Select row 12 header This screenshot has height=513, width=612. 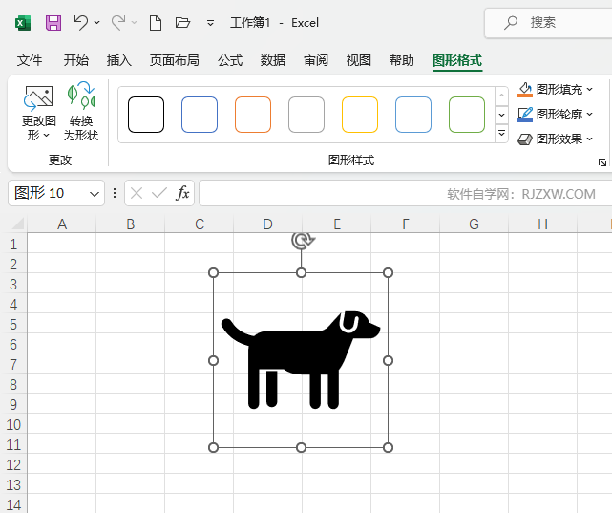tap(13, 465)
